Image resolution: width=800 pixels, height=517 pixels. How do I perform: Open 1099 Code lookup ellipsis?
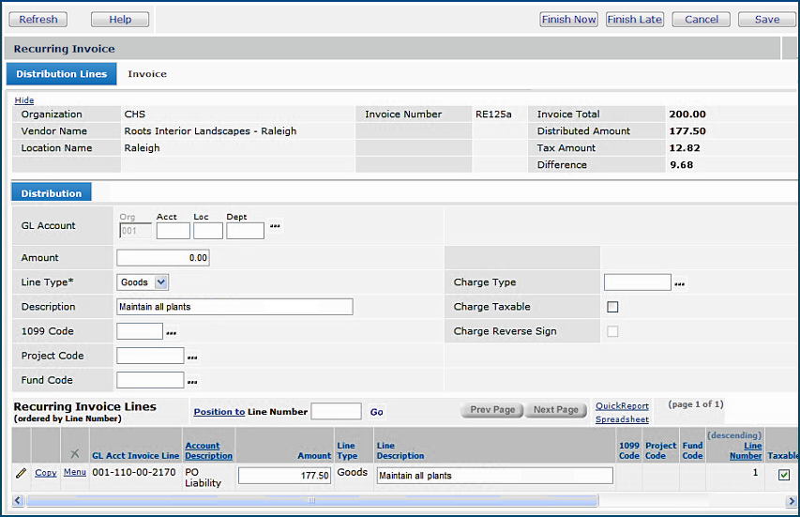pyautogui.click(x=171, y=332)
